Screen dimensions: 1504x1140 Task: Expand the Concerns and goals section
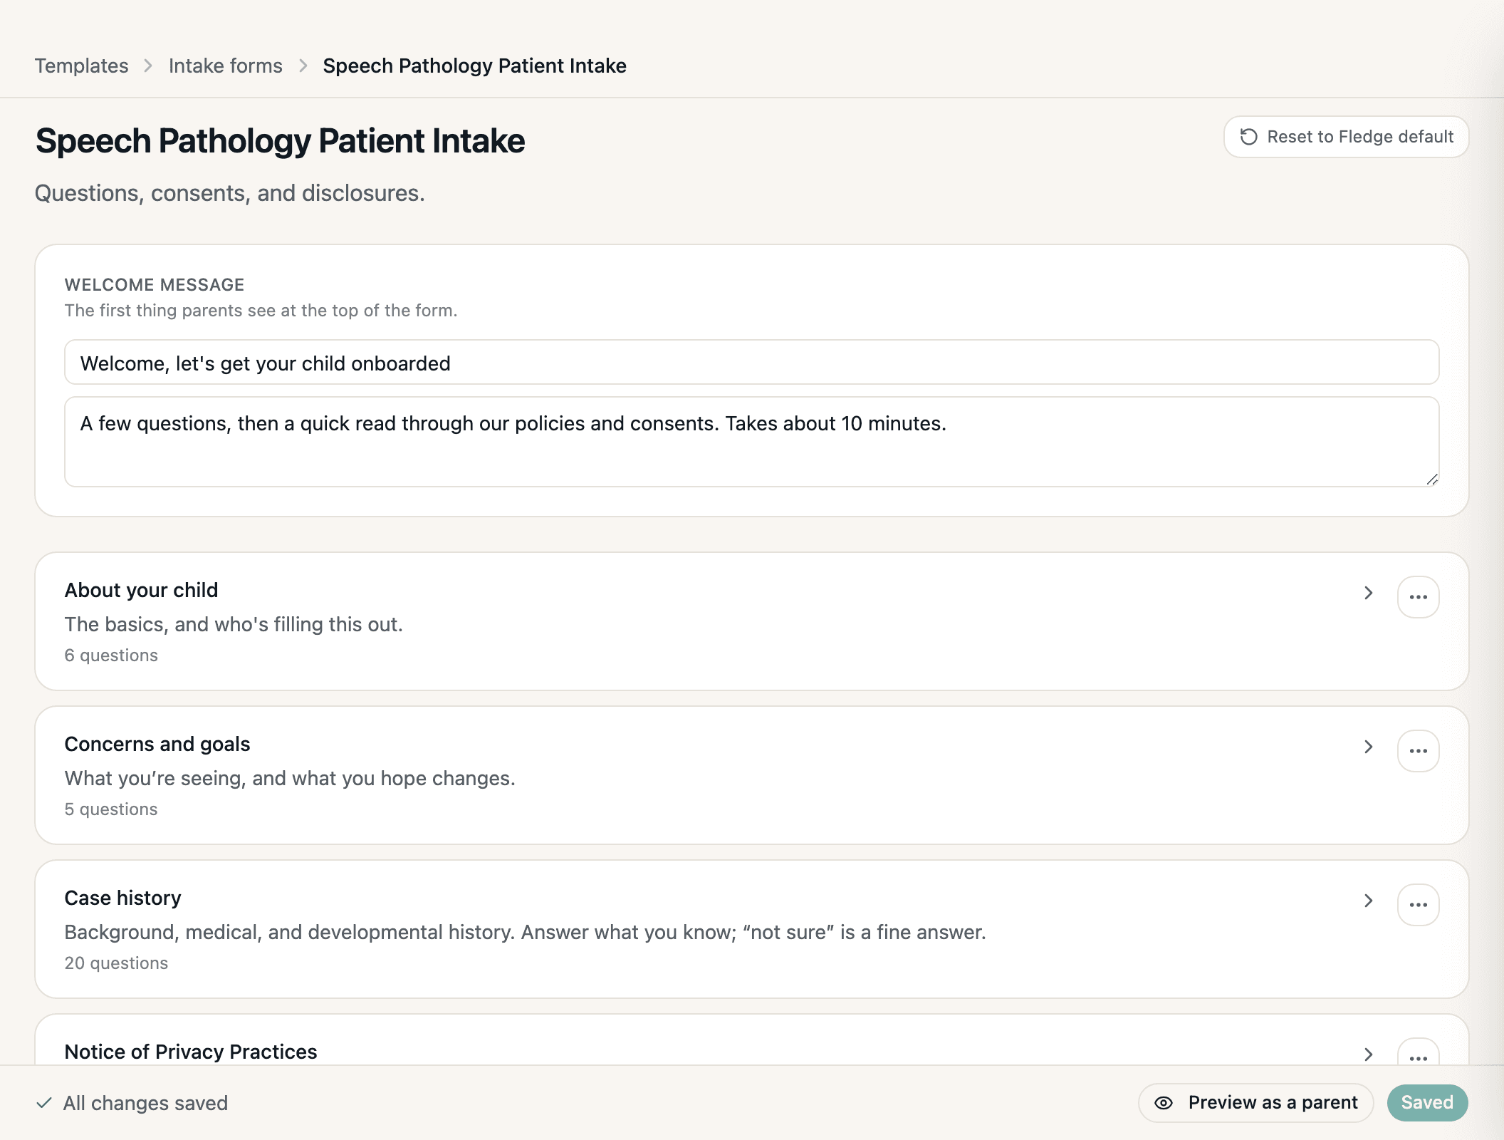pos(1368,747)
